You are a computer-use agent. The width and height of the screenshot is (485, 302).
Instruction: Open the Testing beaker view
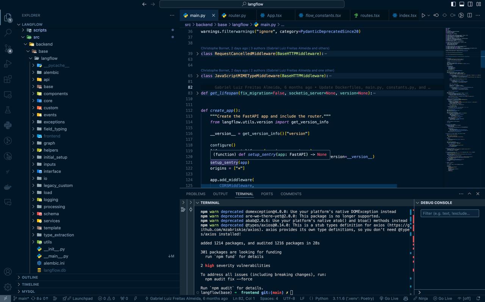tap(8, 110)
